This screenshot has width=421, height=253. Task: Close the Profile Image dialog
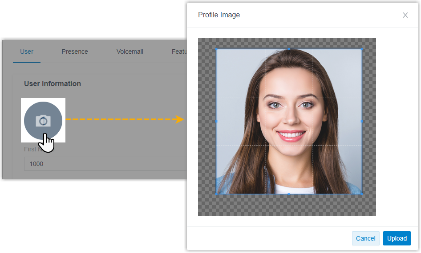click(405, 15)
